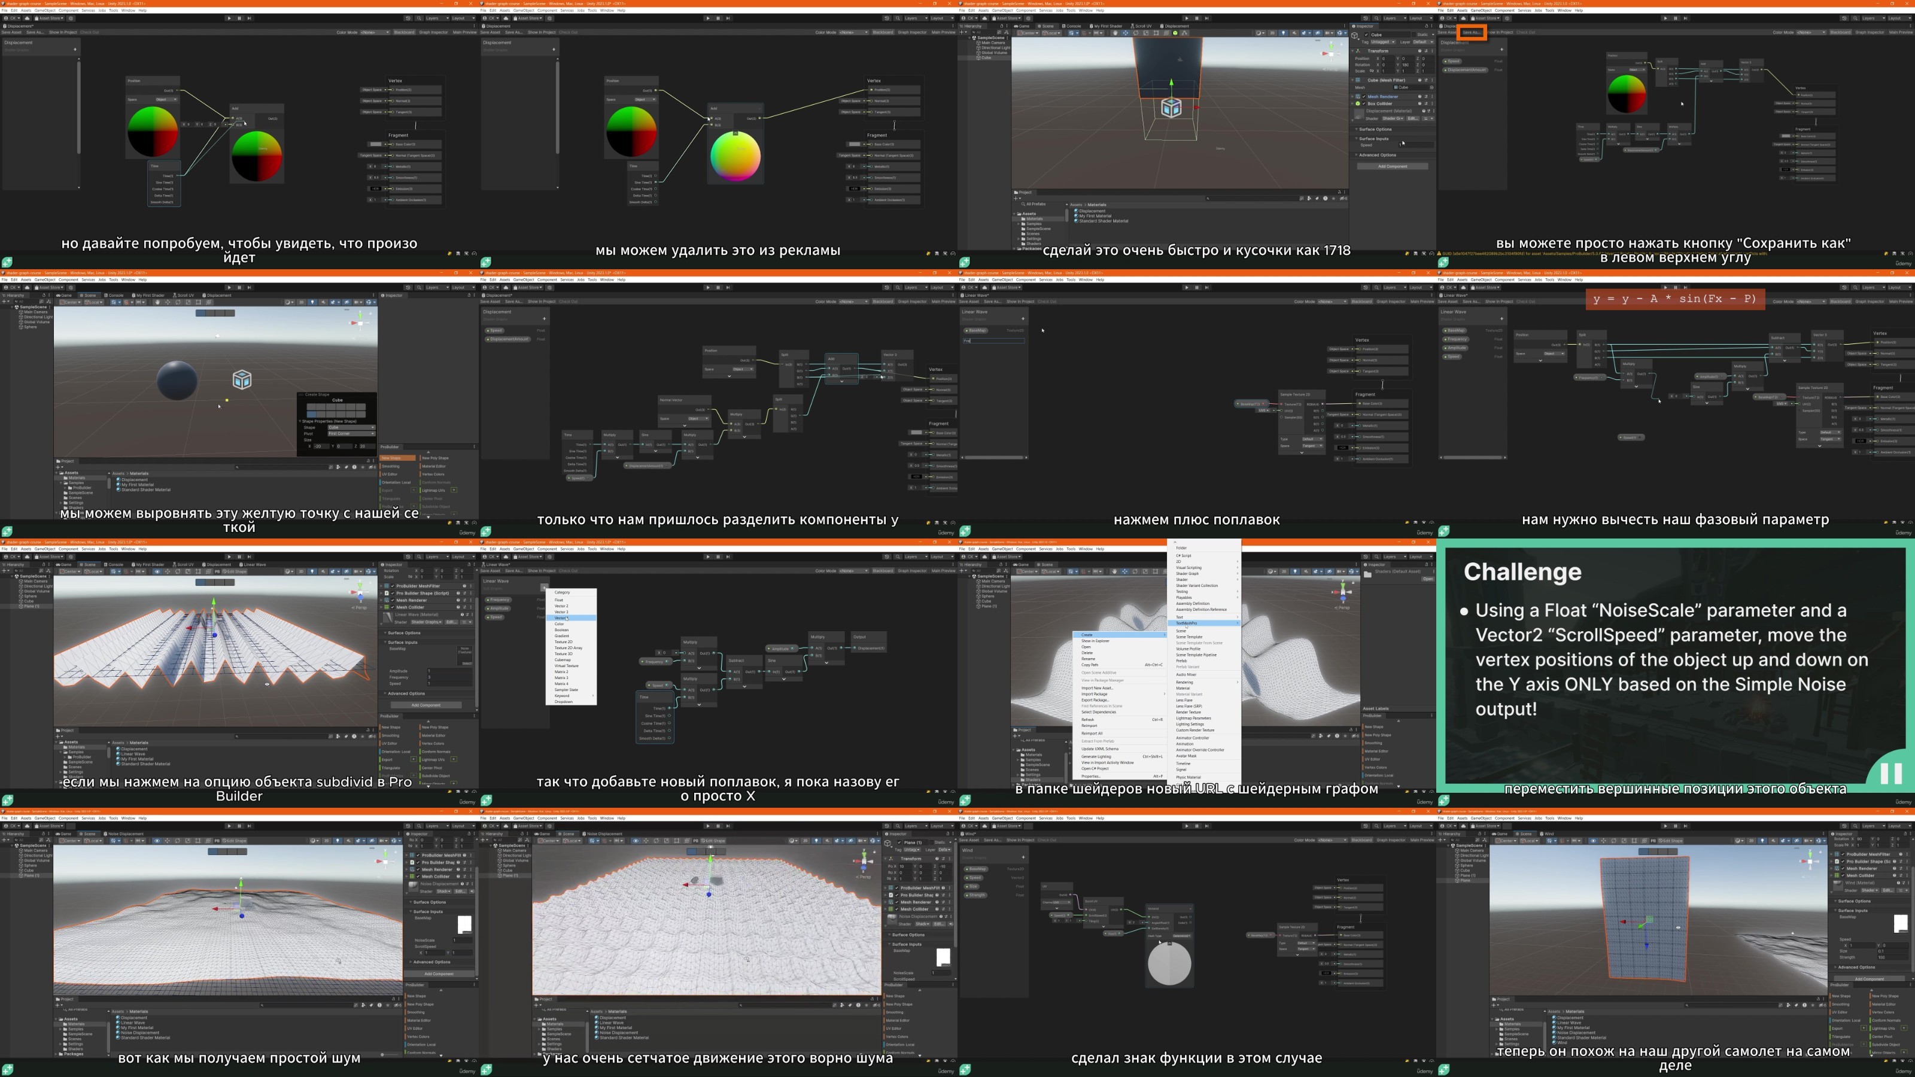
Task: Click Amplitude field in Linear Wave material inspector
Action: [x=450, y=671]
